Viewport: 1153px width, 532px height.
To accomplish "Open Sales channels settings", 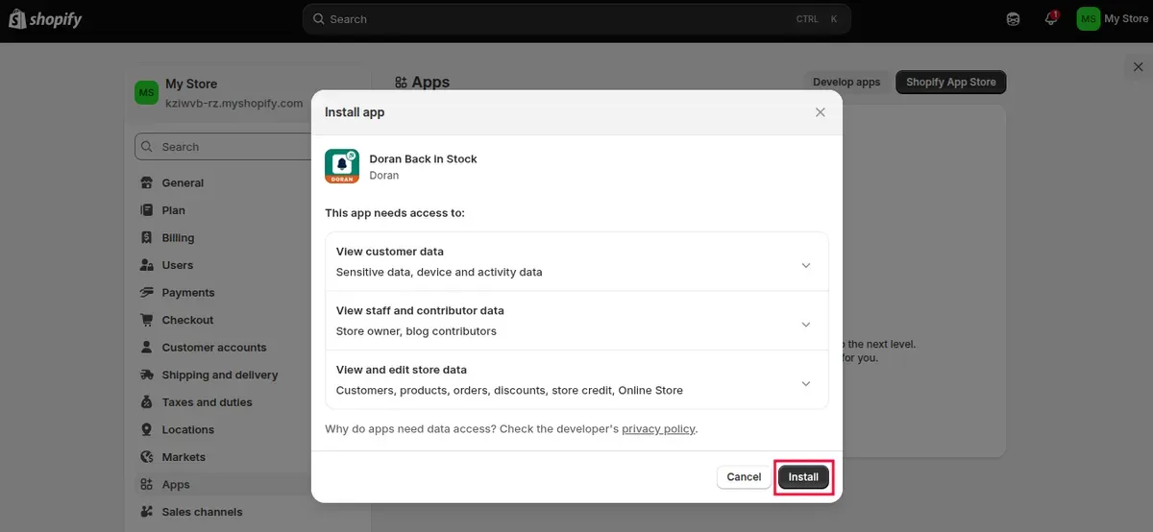I will coord(202,512).
